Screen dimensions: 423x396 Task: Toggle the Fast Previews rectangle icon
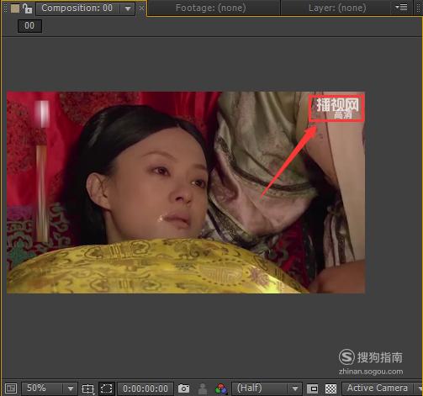pos(312,388)
